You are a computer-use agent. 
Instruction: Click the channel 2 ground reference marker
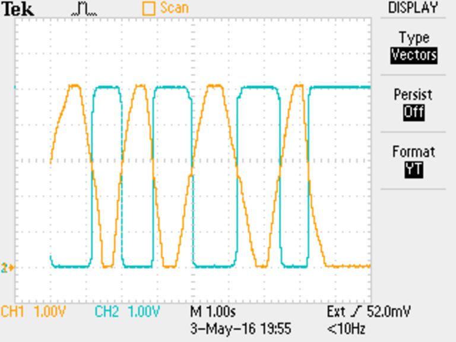[x=7, y=268]
